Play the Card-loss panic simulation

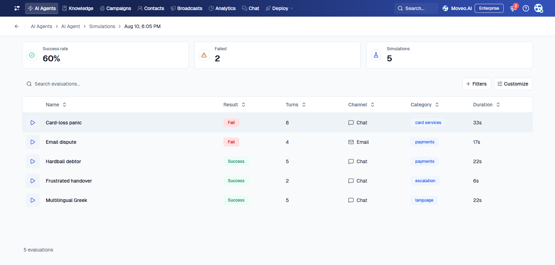pyautogui.click(x=33, y=123)
